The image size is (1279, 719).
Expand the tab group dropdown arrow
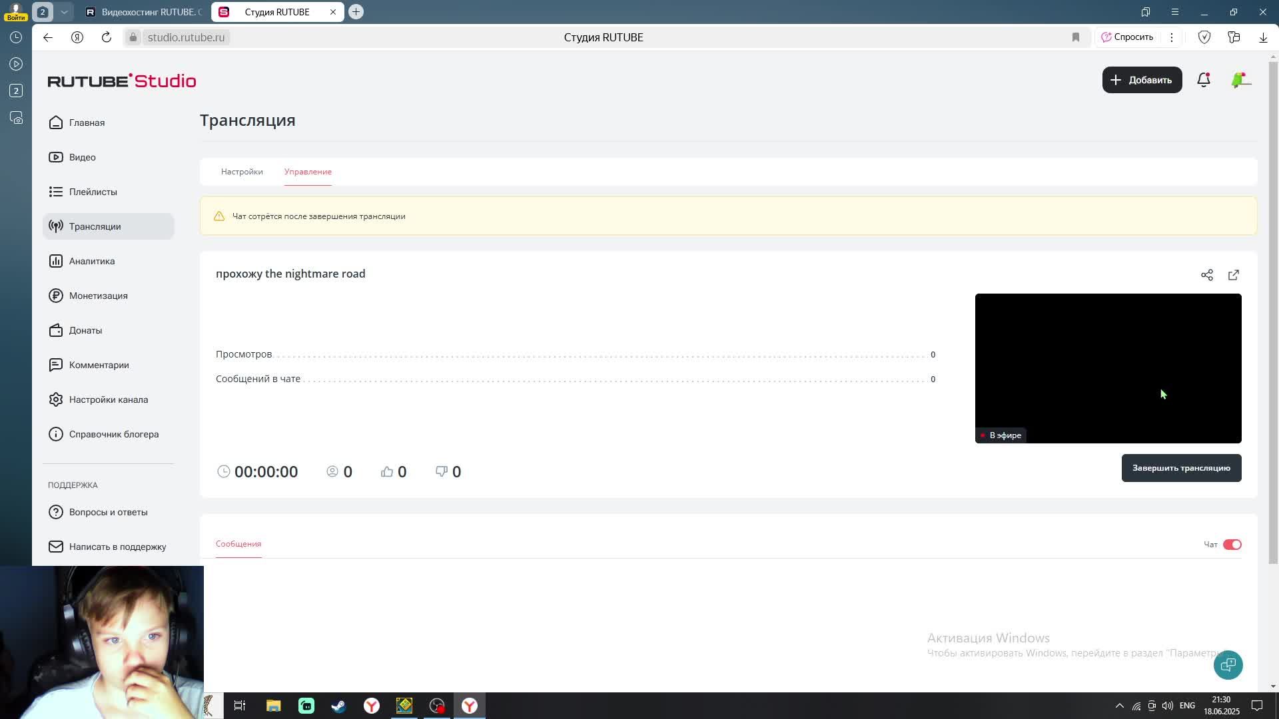[64, 12]
